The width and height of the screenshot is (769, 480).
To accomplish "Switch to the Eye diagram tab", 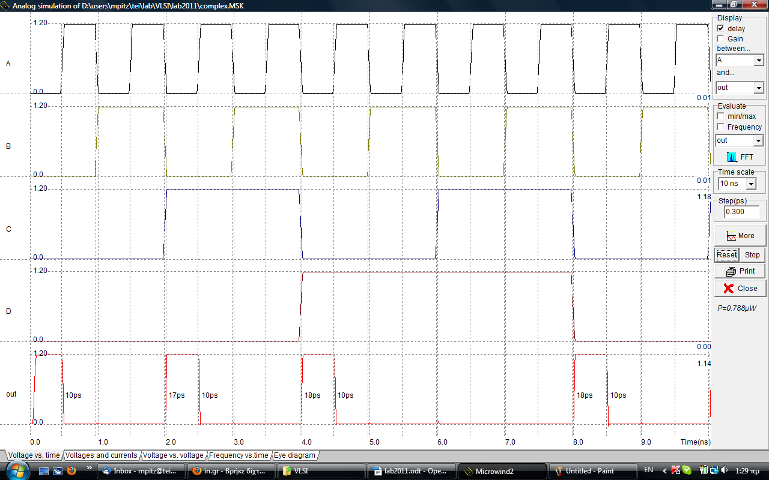I will (294, 455).
